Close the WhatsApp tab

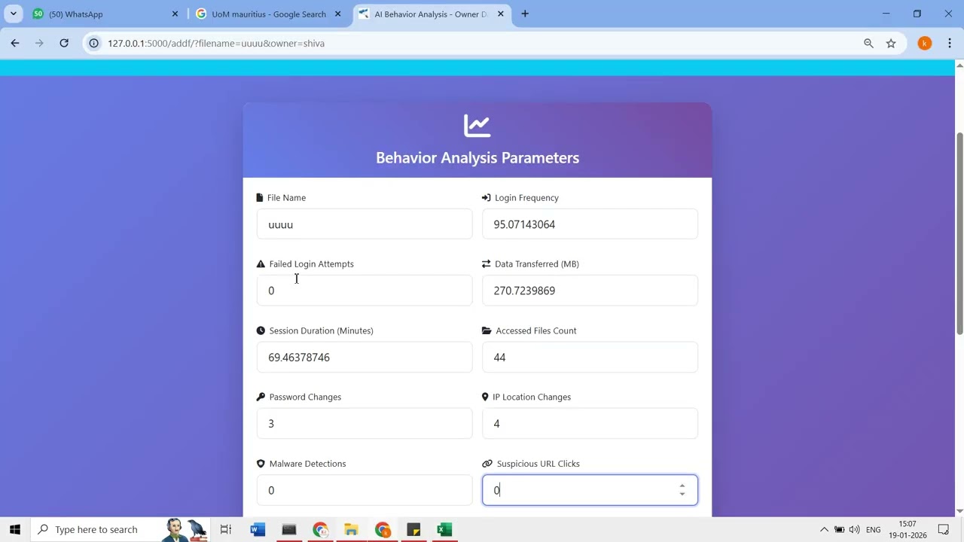pos(175,14)
